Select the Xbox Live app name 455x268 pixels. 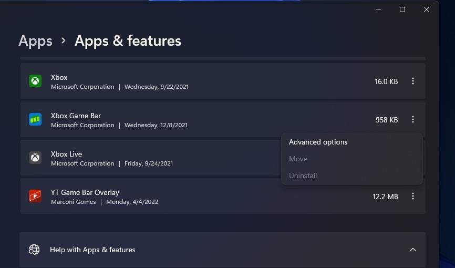66,154
